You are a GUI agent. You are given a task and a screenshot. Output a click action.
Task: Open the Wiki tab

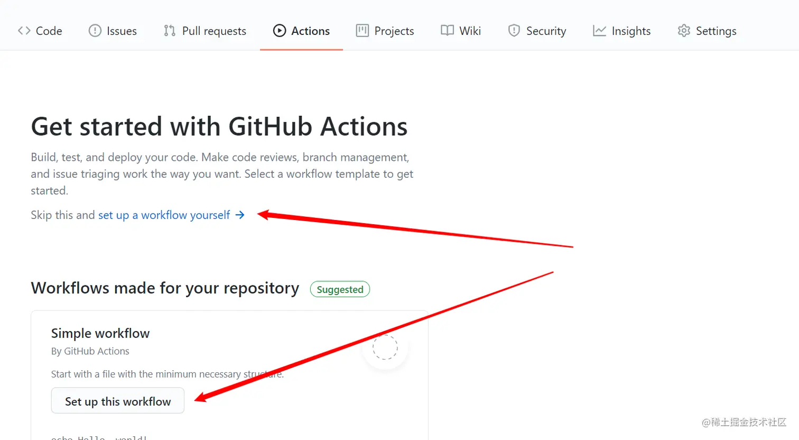[461, 31]
